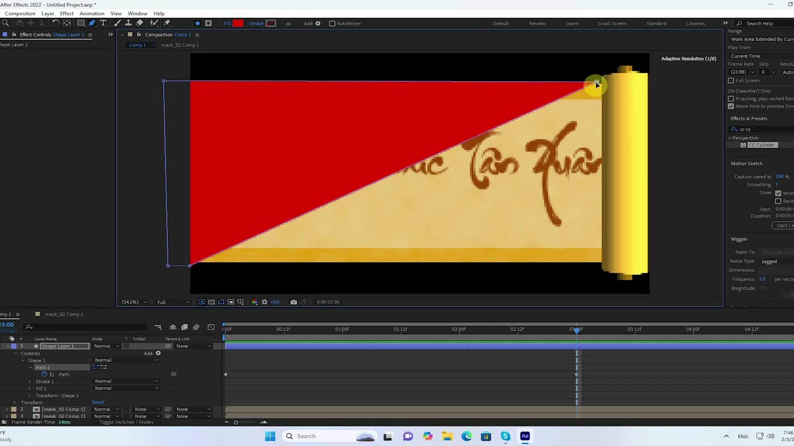Switch to the mask_02 Comp 1 timeline tab
Screen dimensions: 794x446
pyautogui.click(x=64, y=314)
